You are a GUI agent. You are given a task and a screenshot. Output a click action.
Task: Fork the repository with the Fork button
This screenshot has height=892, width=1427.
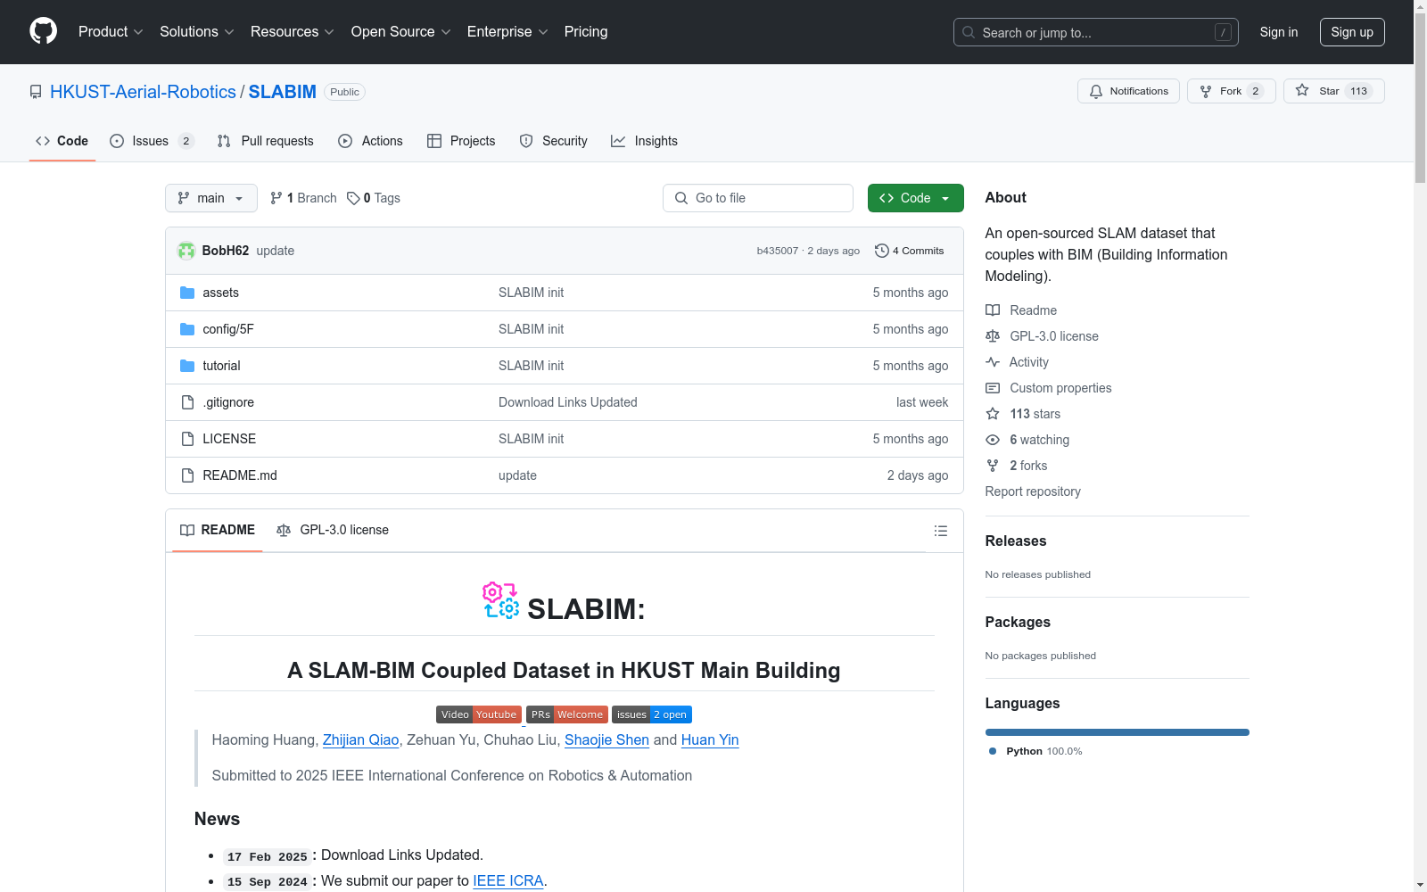(1232, 91)
